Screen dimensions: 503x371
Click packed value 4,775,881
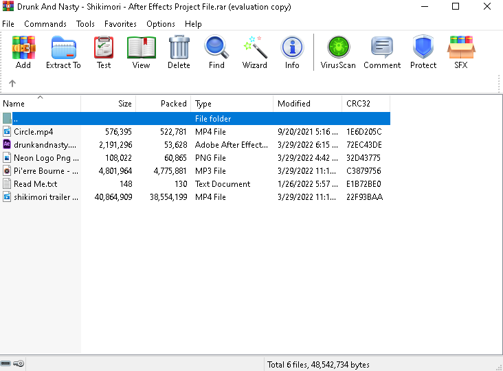pyautogui.click(x=170, y=171)
